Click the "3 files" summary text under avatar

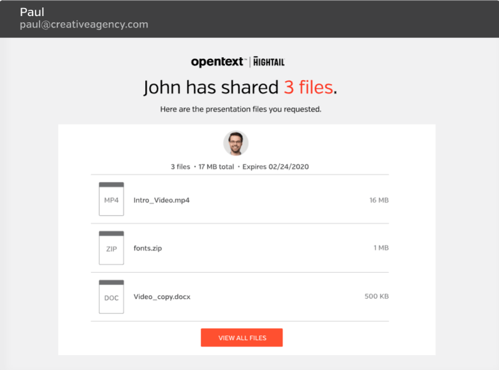(x=181, y=167)
